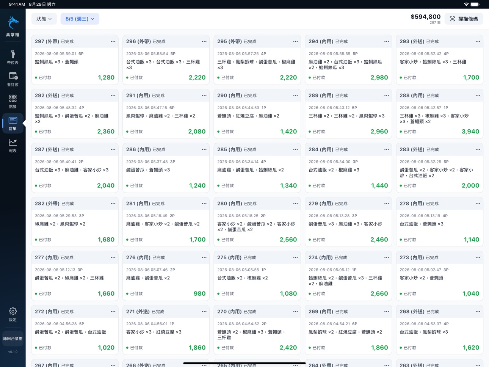Open more options for order 275
489x367 pixels.
[295, 257]
